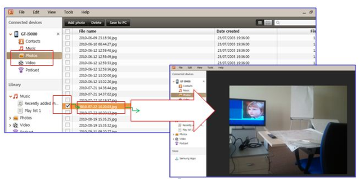Screen dimensions: 359x179
Task: Switch to thumbnail grid view icon
Action: click(268, 22)
